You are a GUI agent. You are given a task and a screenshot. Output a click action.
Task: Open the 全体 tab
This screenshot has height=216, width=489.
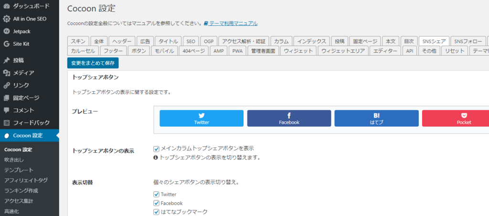tap(99, 41)
